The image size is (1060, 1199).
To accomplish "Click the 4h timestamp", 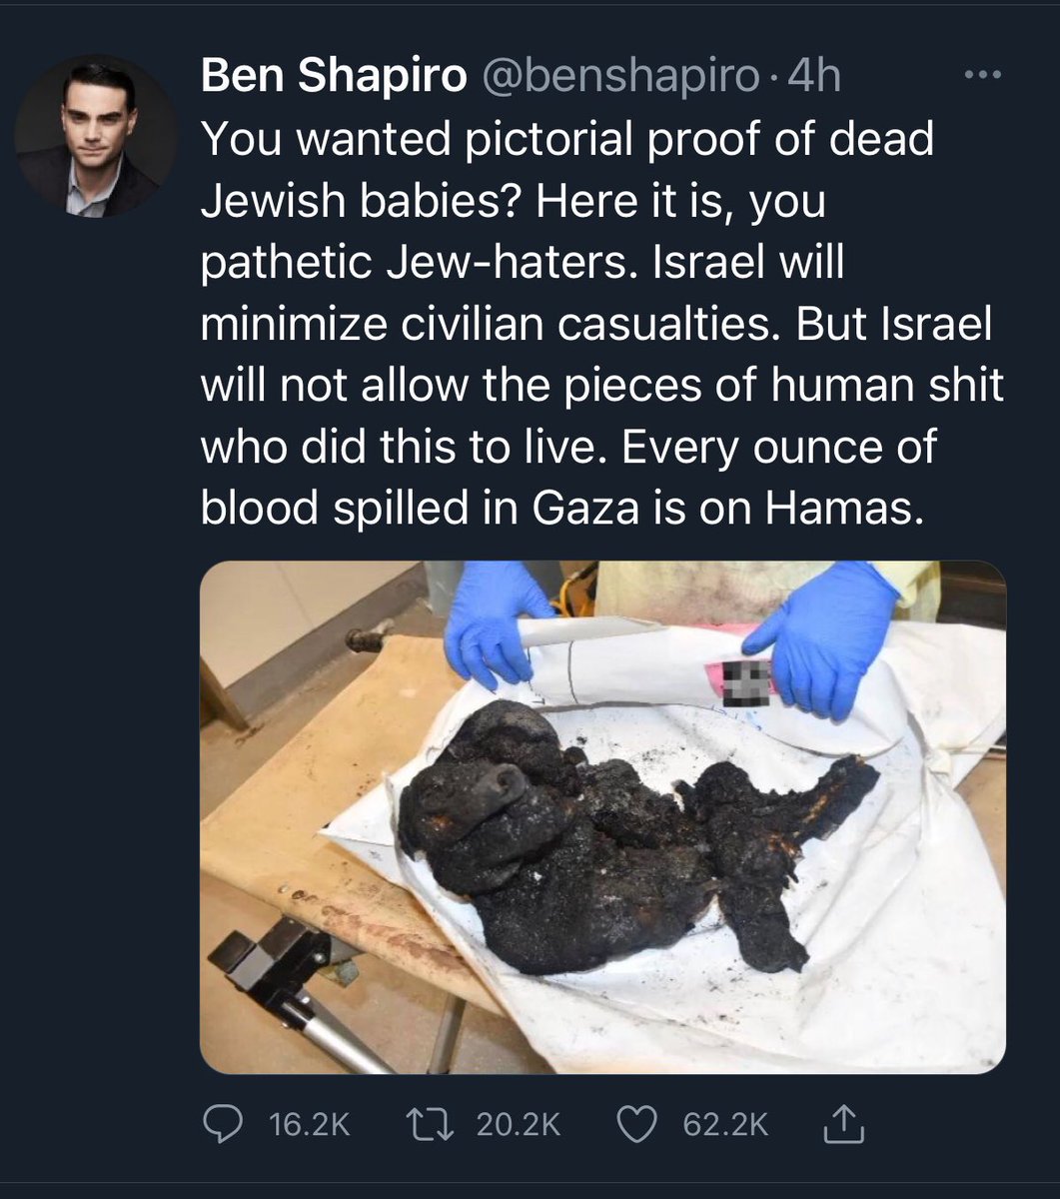I will click(x=814, y=76).
